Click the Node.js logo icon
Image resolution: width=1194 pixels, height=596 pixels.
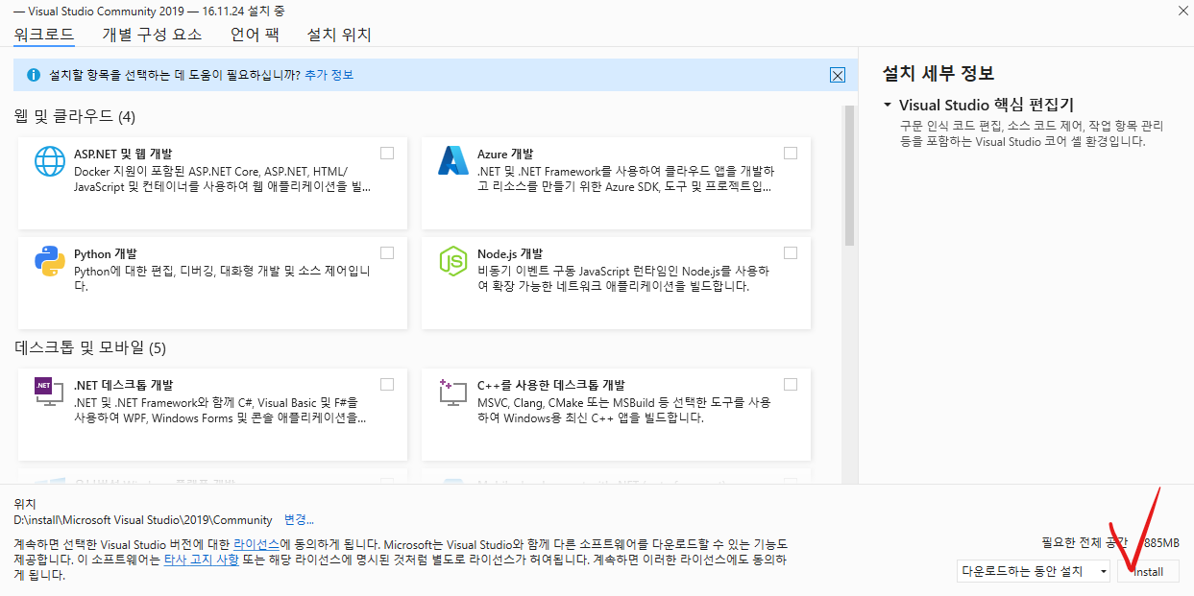452,261
